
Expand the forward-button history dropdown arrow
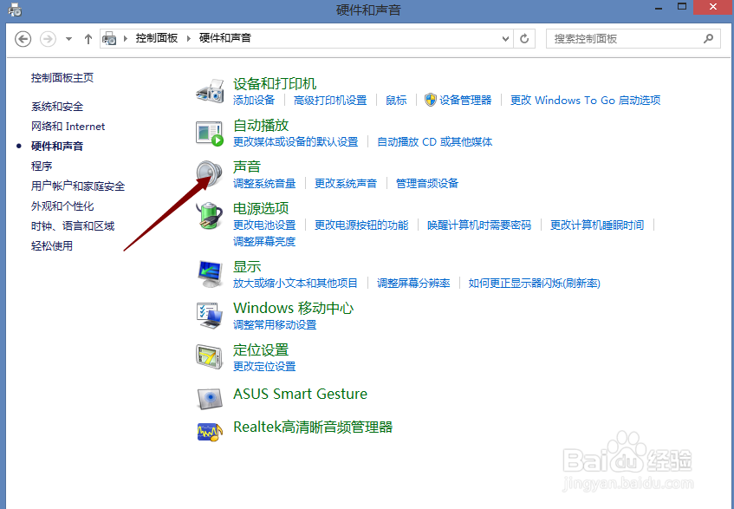(x=68, y=38)
